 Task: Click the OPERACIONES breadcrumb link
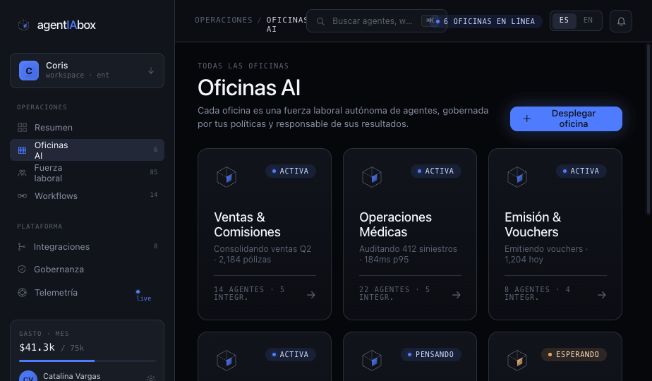[224, 20]
